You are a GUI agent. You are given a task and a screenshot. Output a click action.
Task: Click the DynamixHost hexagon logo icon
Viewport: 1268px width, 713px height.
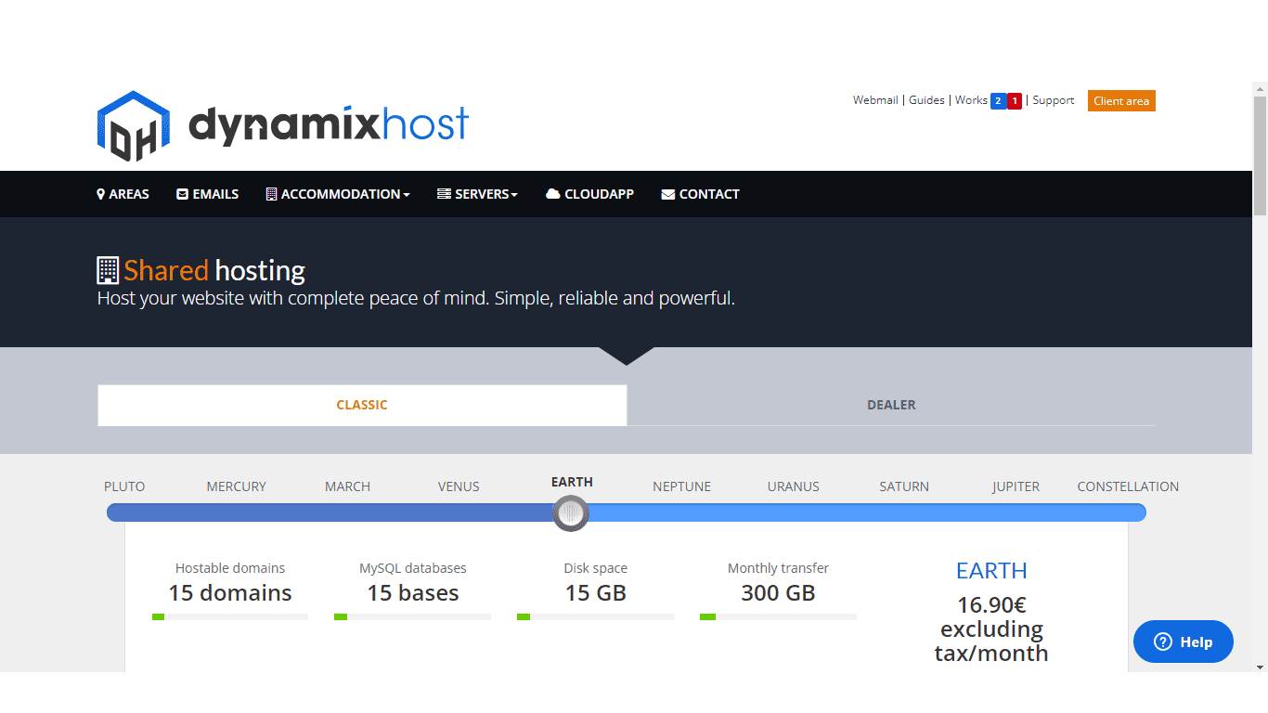134,126
